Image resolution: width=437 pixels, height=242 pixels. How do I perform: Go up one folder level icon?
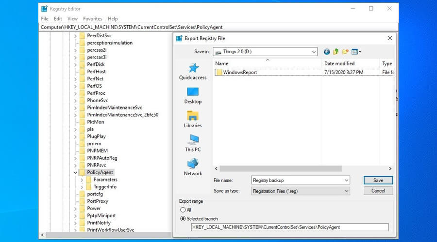(x=336, y=52)
